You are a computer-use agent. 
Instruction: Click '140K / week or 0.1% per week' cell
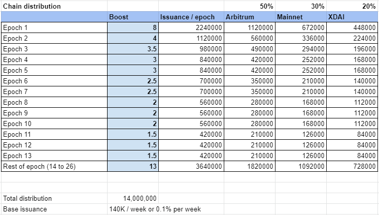155,209
